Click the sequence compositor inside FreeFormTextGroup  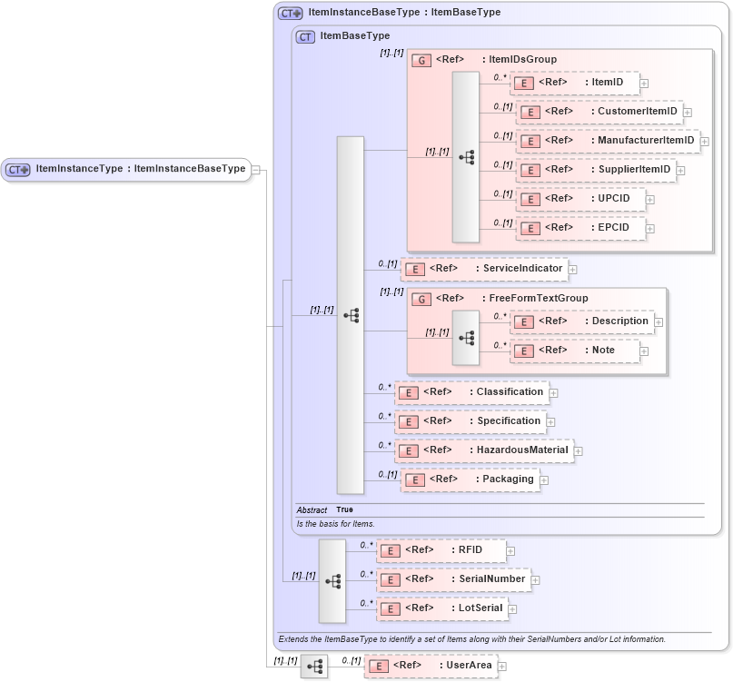click(x=467, y=337)
